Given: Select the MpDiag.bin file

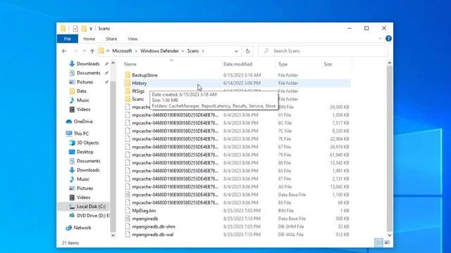Looking at the screenshot, I should click(x=144, y=211).
